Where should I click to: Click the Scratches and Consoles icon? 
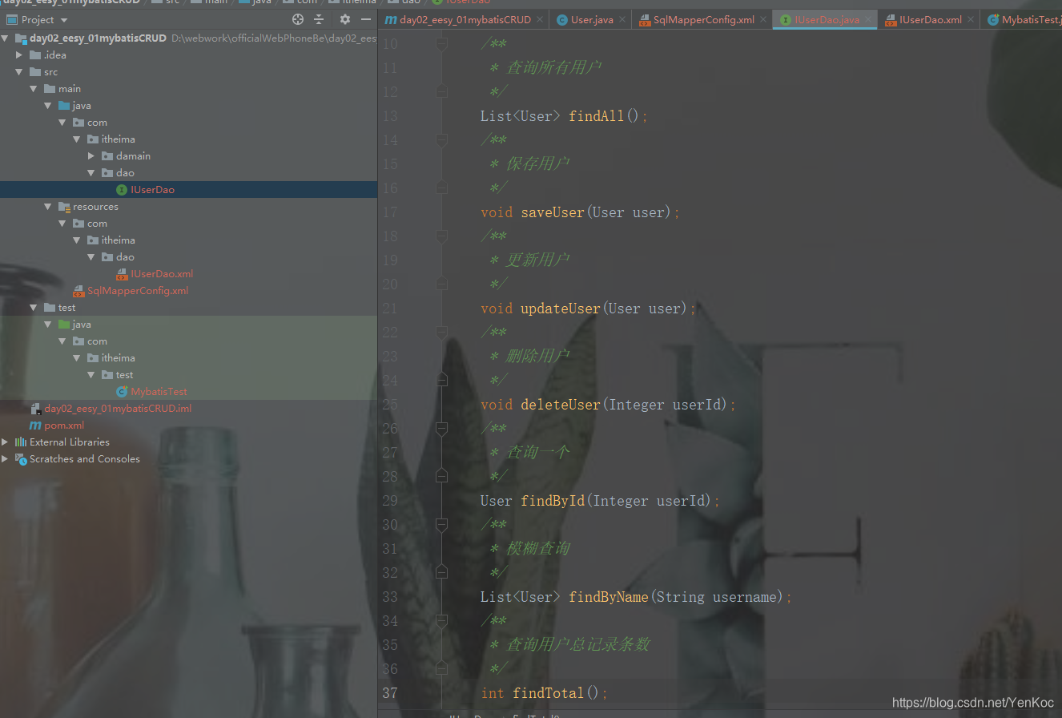pos(21,459)
